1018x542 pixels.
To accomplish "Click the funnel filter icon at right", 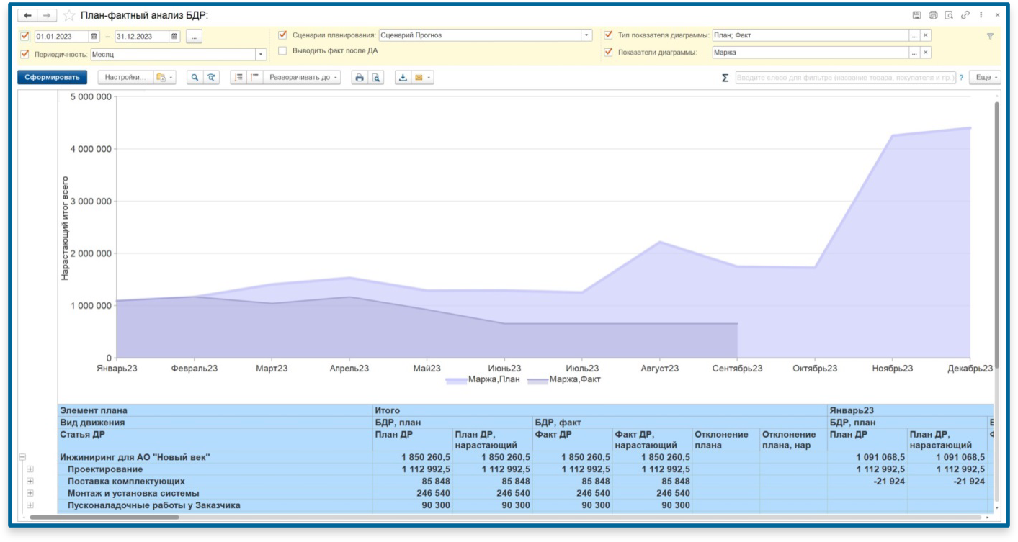I will point(989,36).
